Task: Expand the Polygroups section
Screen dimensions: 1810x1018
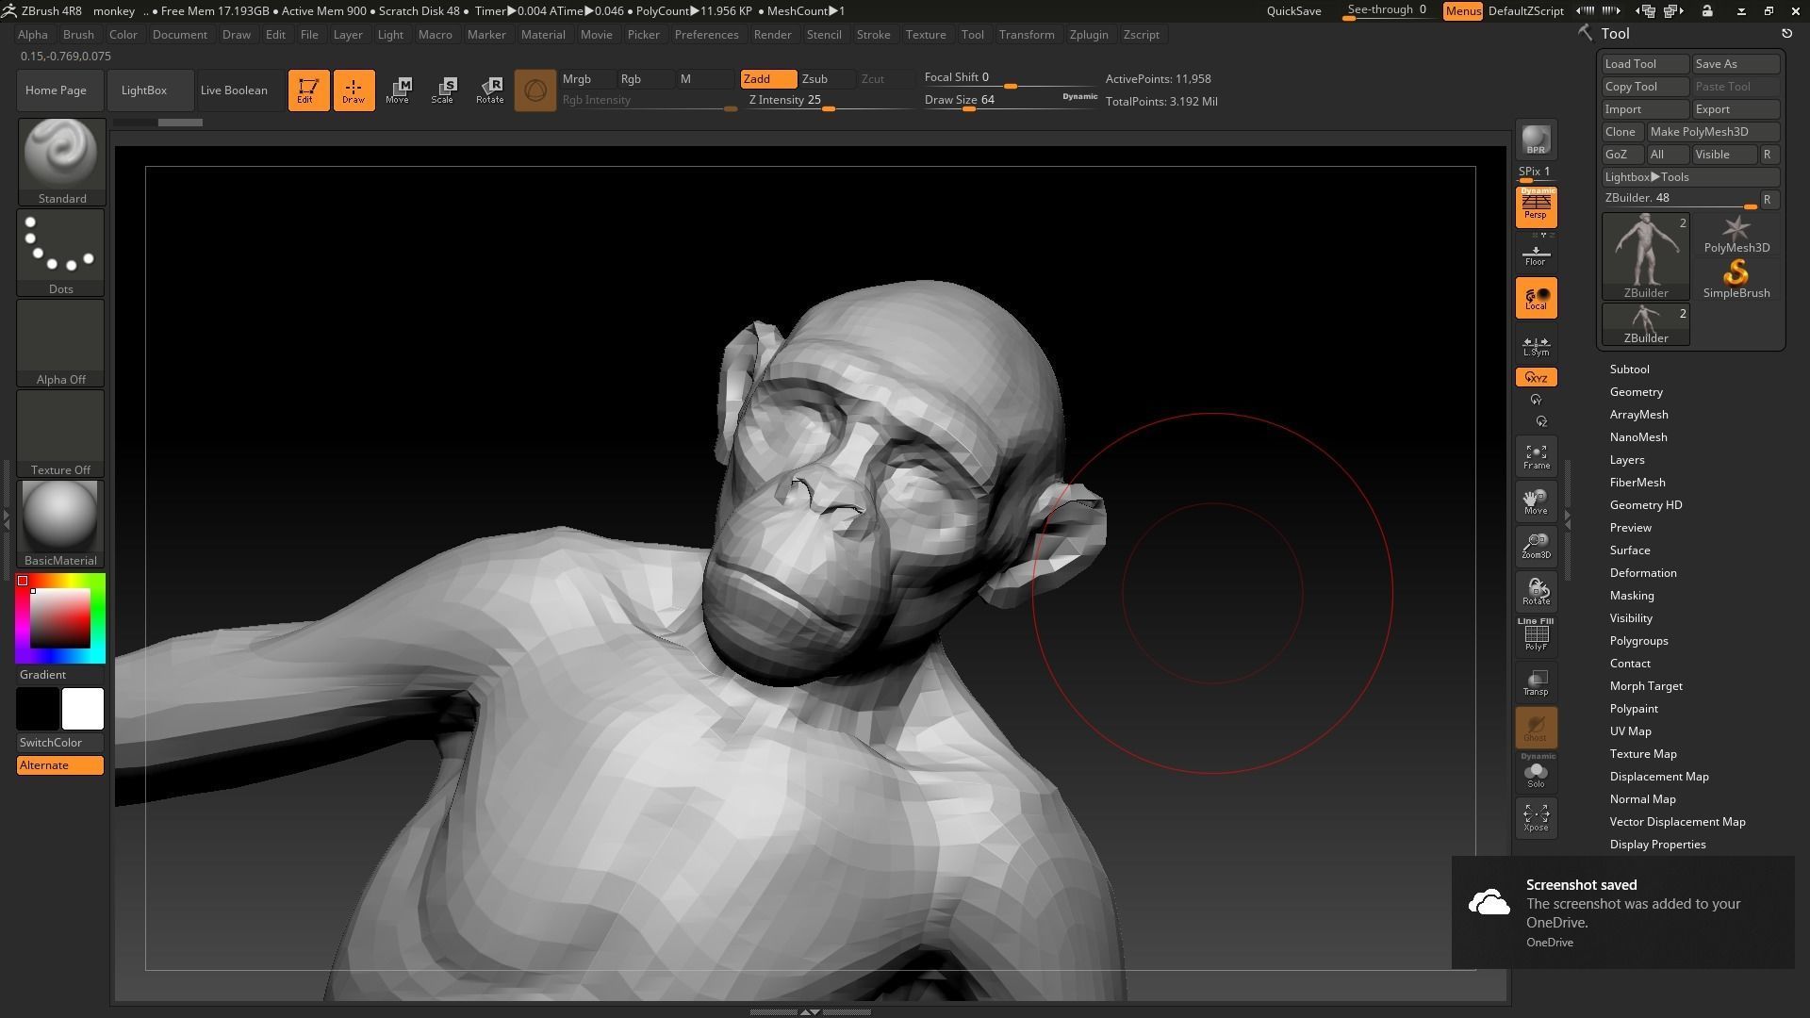Action: 1638,641
